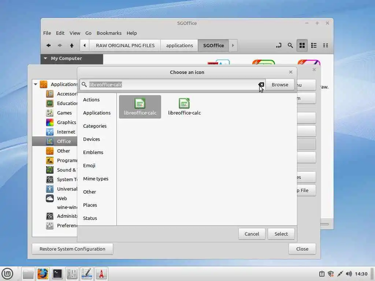The height and width of the screenshot is (281, 375).
Task: Open the Bookmarks menu in file manager
Action: click(109, 33)
